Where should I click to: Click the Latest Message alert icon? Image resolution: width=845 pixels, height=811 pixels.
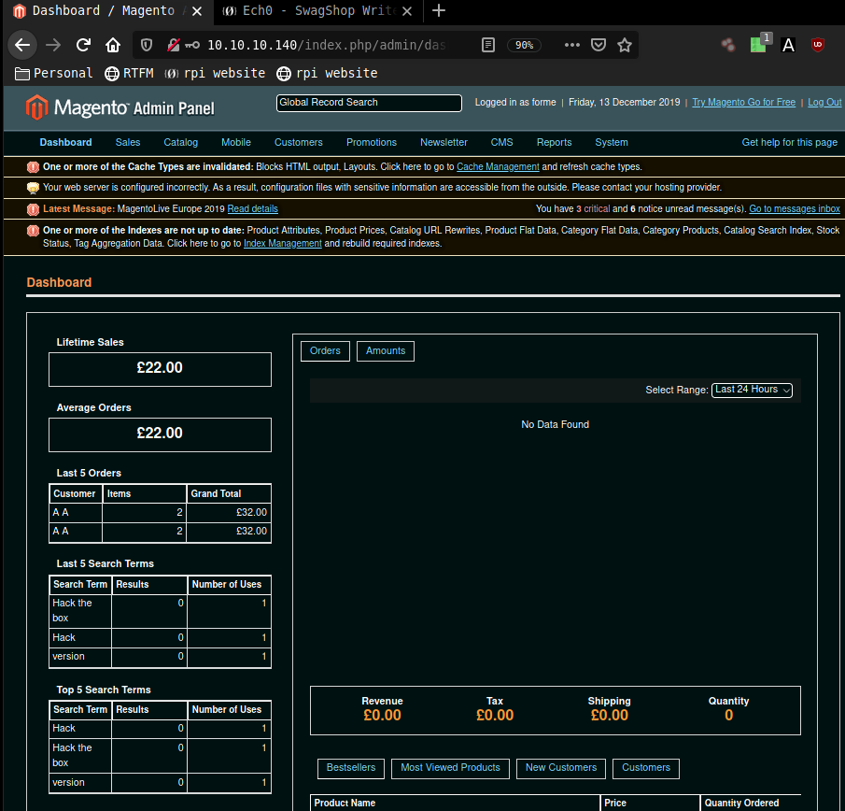(33, 209)
